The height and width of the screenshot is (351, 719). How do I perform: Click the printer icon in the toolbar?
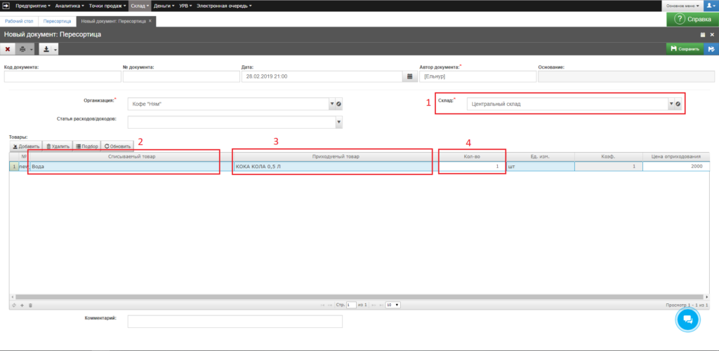[x=23, y=49]
